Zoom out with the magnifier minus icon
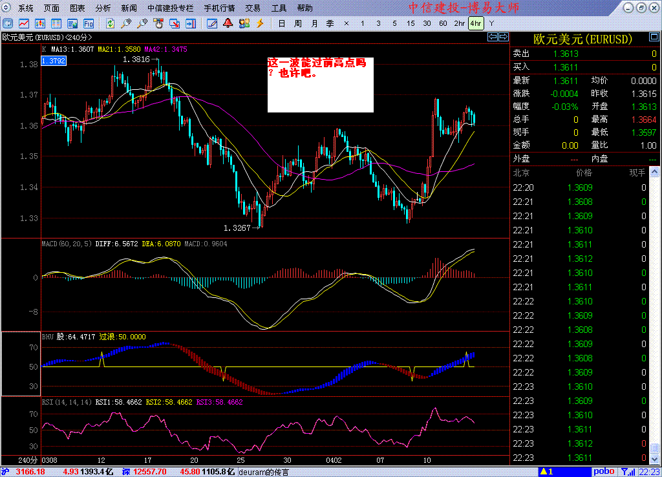 coord(142,24)
